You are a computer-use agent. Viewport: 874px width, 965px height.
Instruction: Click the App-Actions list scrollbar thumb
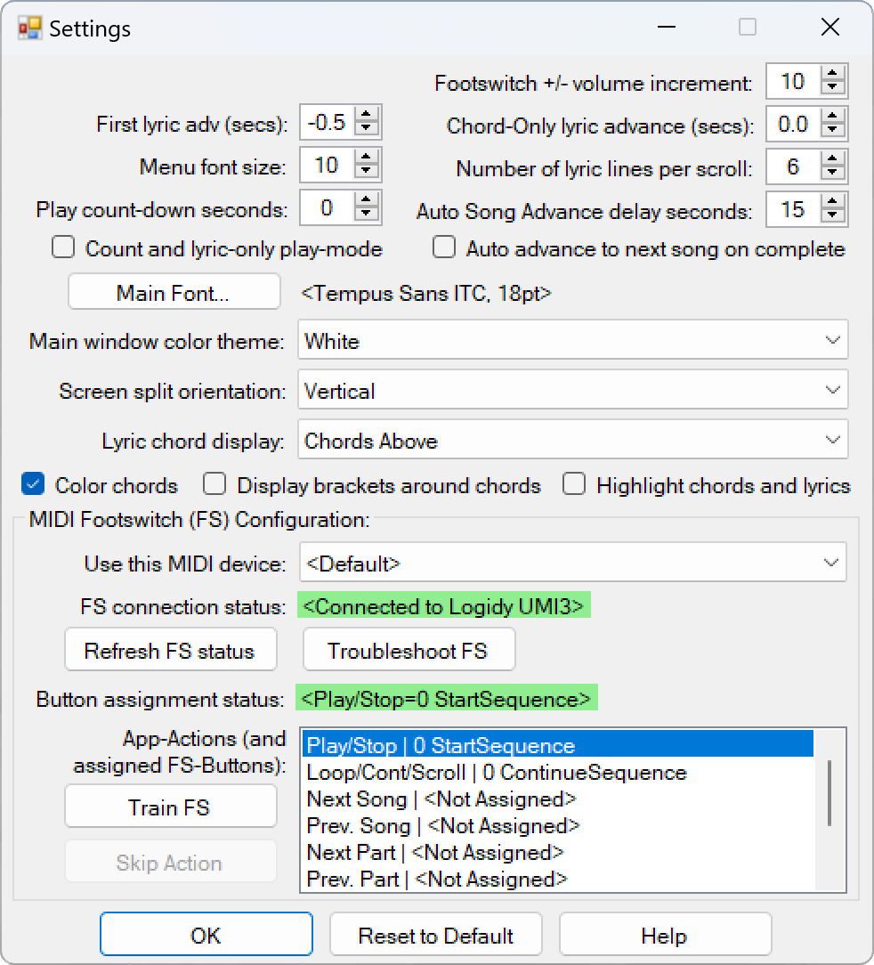[x=829, y=793]
